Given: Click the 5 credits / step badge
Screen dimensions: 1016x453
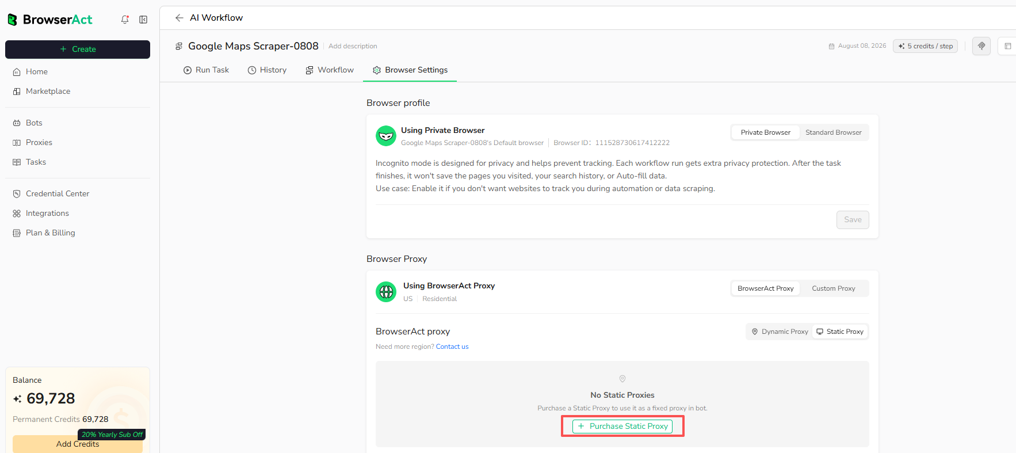Looking at the screenshot, I should pos(925,46).
